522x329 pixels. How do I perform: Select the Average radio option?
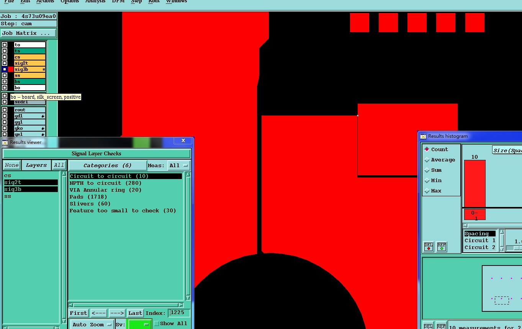[x=427, y=160]
